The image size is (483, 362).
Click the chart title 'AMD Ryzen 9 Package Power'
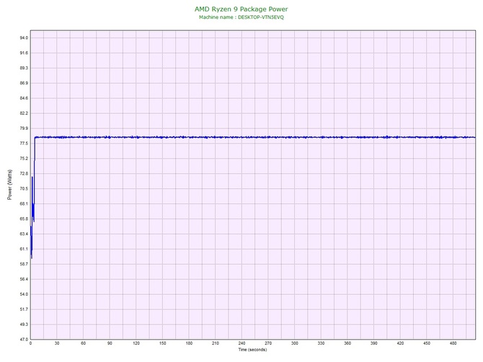coord(241,9)
